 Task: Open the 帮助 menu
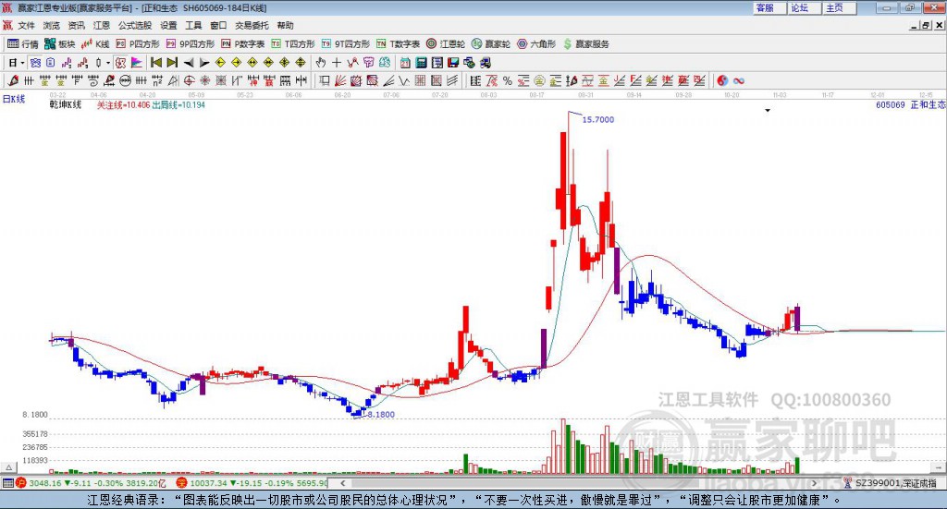click(x=285, y=25)
